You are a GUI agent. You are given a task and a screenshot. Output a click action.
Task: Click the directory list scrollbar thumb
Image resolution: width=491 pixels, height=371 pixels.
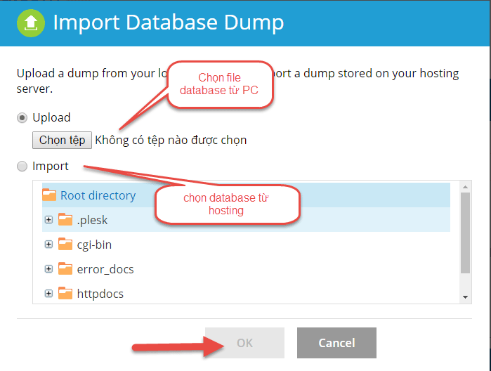[465, 232]
